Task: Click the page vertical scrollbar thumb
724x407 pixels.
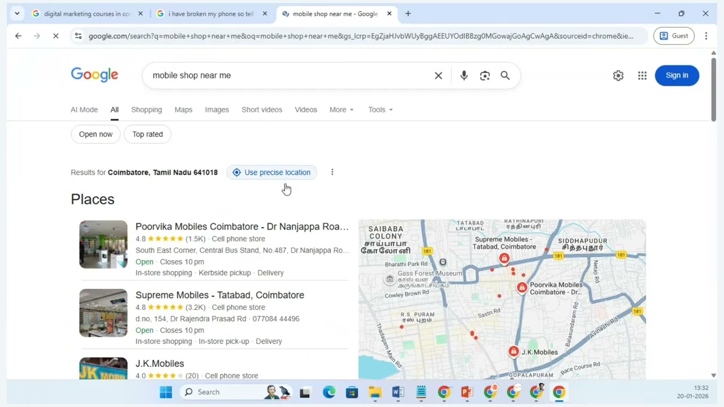Action: (x=713, y=89)
